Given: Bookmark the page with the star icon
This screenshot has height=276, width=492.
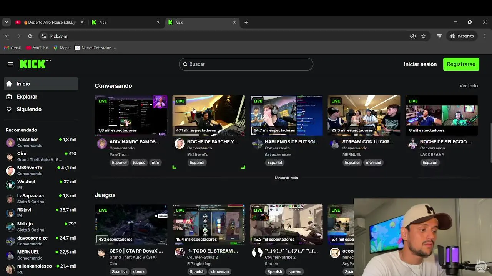Looking at the screenshot, I should tap(423, 36).
